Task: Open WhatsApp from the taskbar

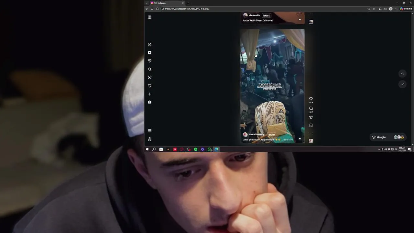Action: point(210,149)
